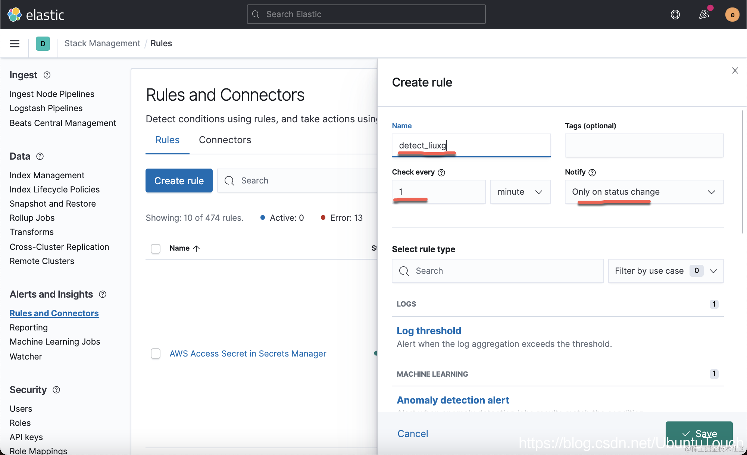
Task: Click the Elastic logo icon
Action: coord(15,15)
